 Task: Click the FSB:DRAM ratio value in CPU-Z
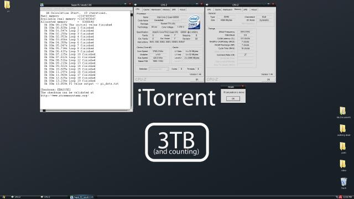coord(245,35)
